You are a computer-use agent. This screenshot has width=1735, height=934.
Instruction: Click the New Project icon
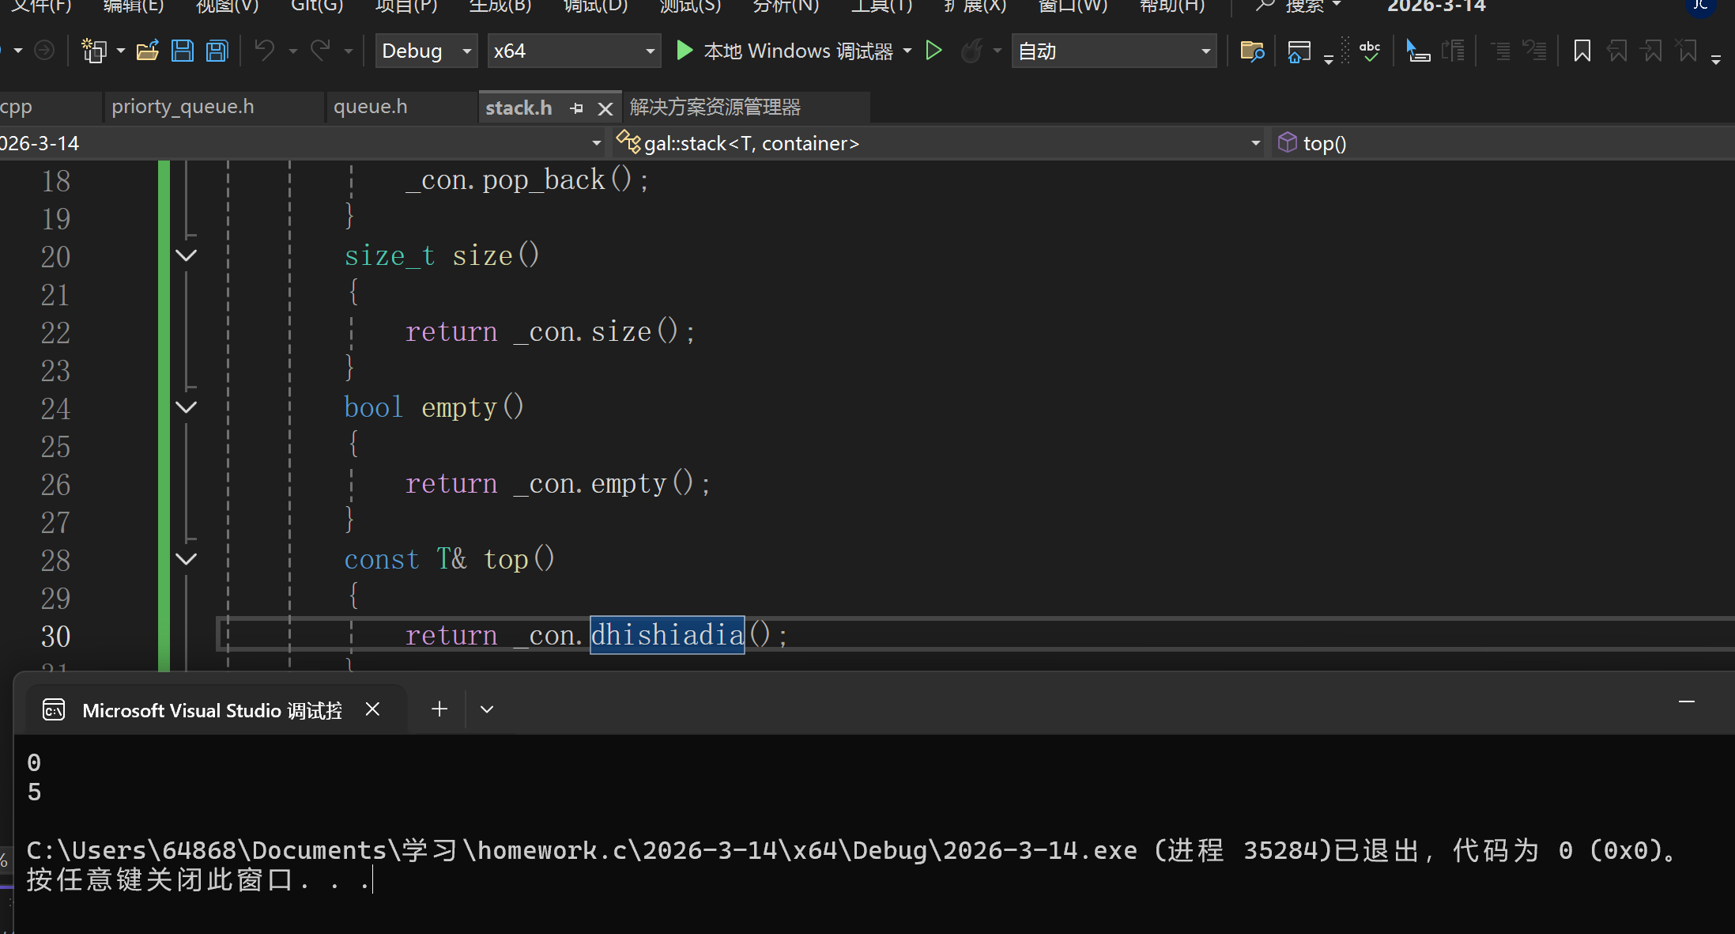pos(94,51)
